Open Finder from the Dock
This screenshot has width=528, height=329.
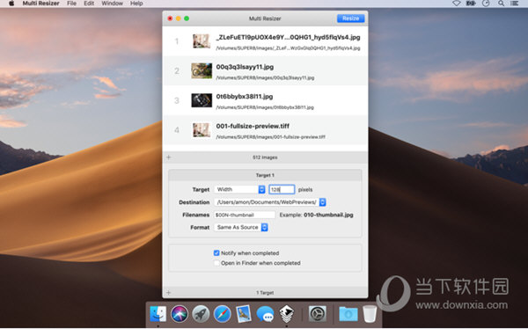click(158, 314)
